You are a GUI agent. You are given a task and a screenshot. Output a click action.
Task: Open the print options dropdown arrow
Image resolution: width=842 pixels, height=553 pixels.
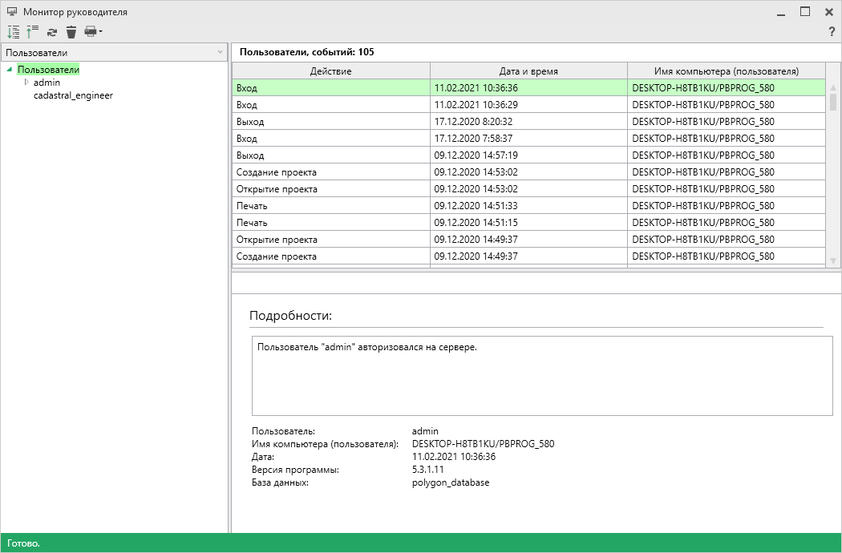[101, 32]
